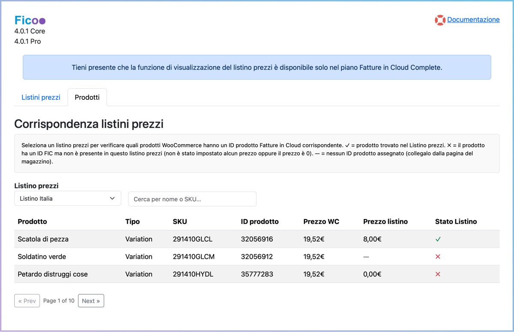Focus the Cerca per nome o SKU field

pos(192,199)
